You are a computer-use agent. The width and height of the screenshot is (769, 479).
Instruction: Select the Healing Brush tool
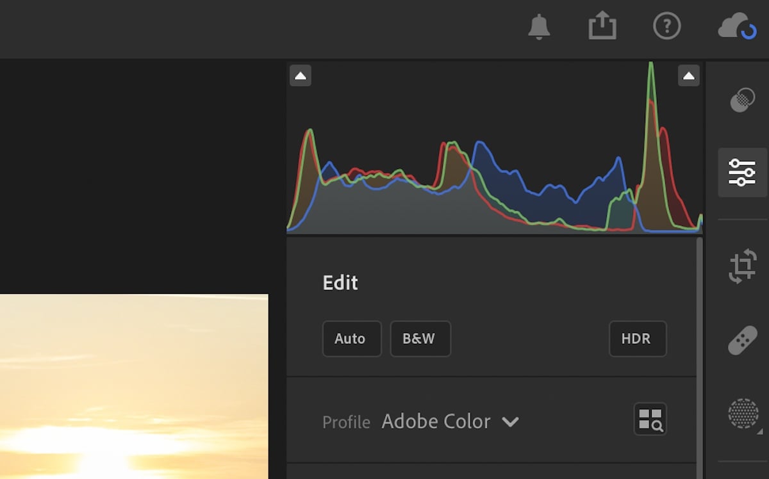click(742, 340)
